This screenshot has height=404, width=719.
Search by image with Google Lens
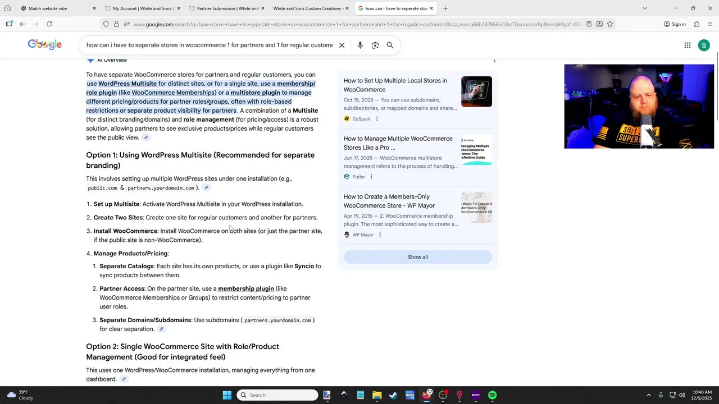375,45
